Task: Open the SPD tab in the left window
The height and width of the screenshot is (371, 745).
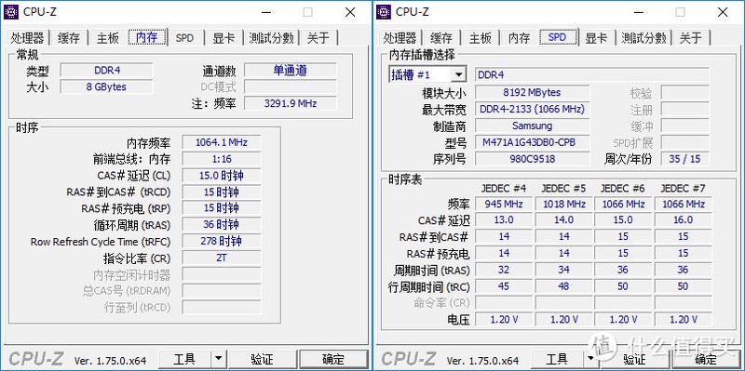Action: tap(184, 38)
